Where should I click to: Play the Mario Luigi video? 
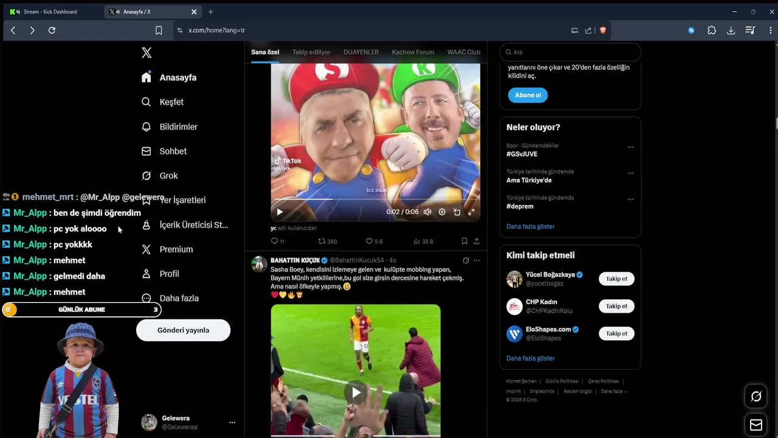point(280,212)
